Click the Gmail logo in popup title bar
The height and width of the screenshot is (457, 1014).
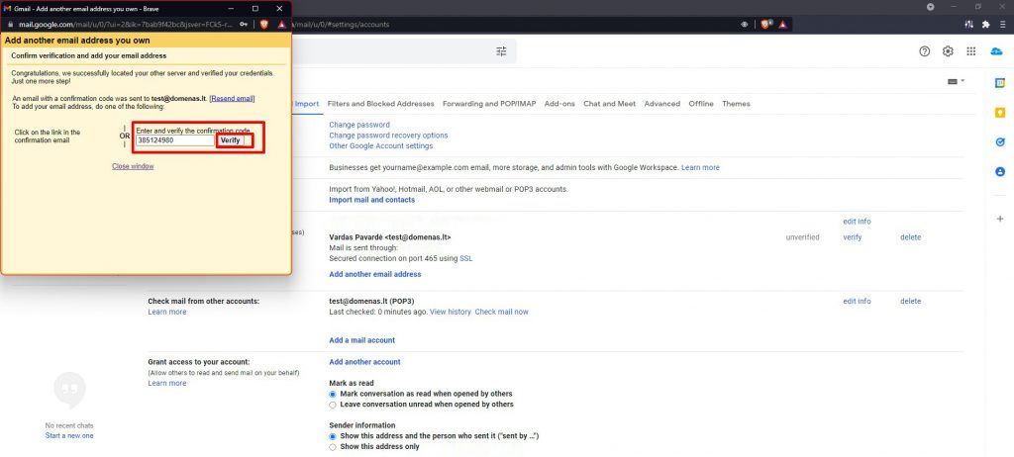point(7,8)
